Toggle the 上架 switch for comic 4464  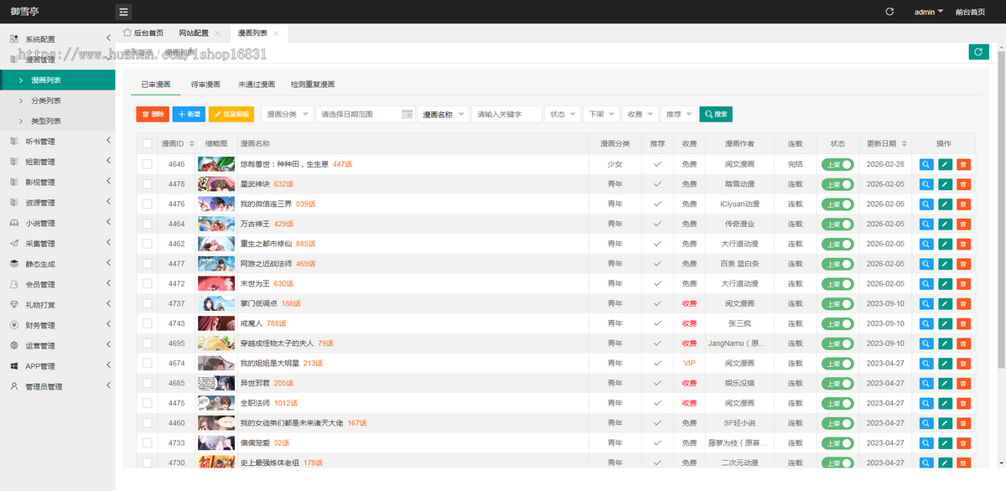837,225
